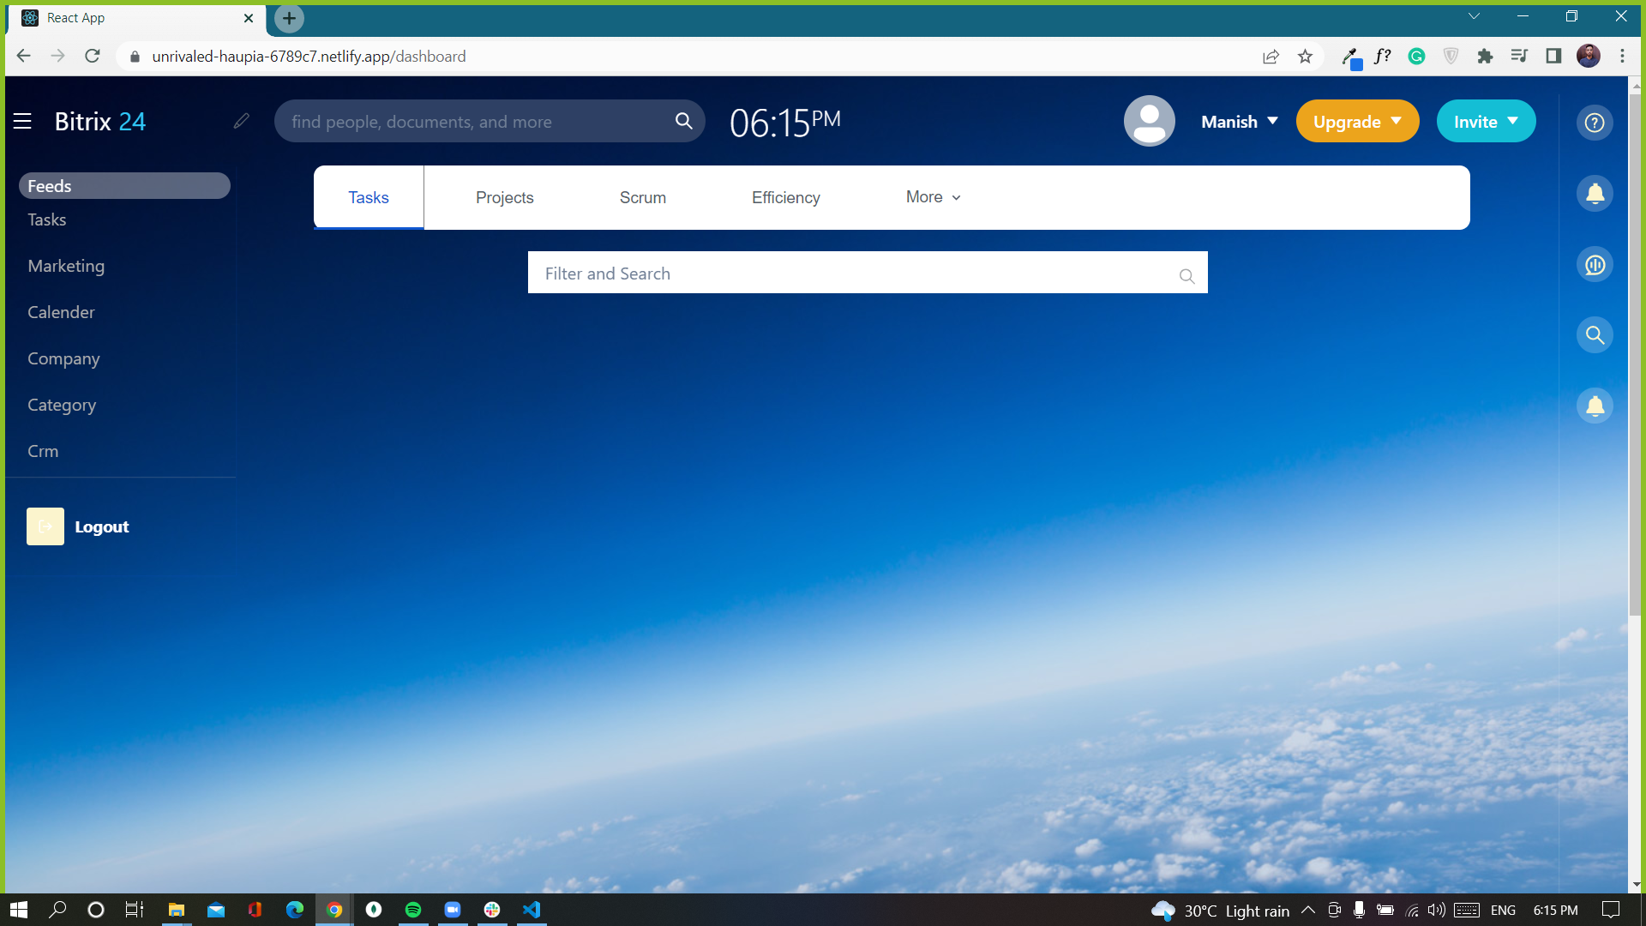Click the search icon in right sidebar
This screenshot has width=1646, height=926.
pos(1595,335)
